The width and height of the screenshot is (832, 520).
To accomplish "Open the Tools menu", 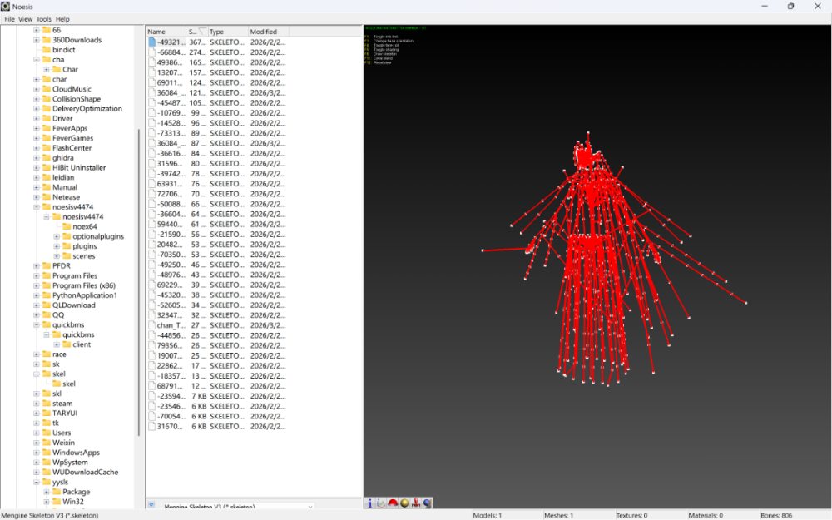I will point(43,19).
